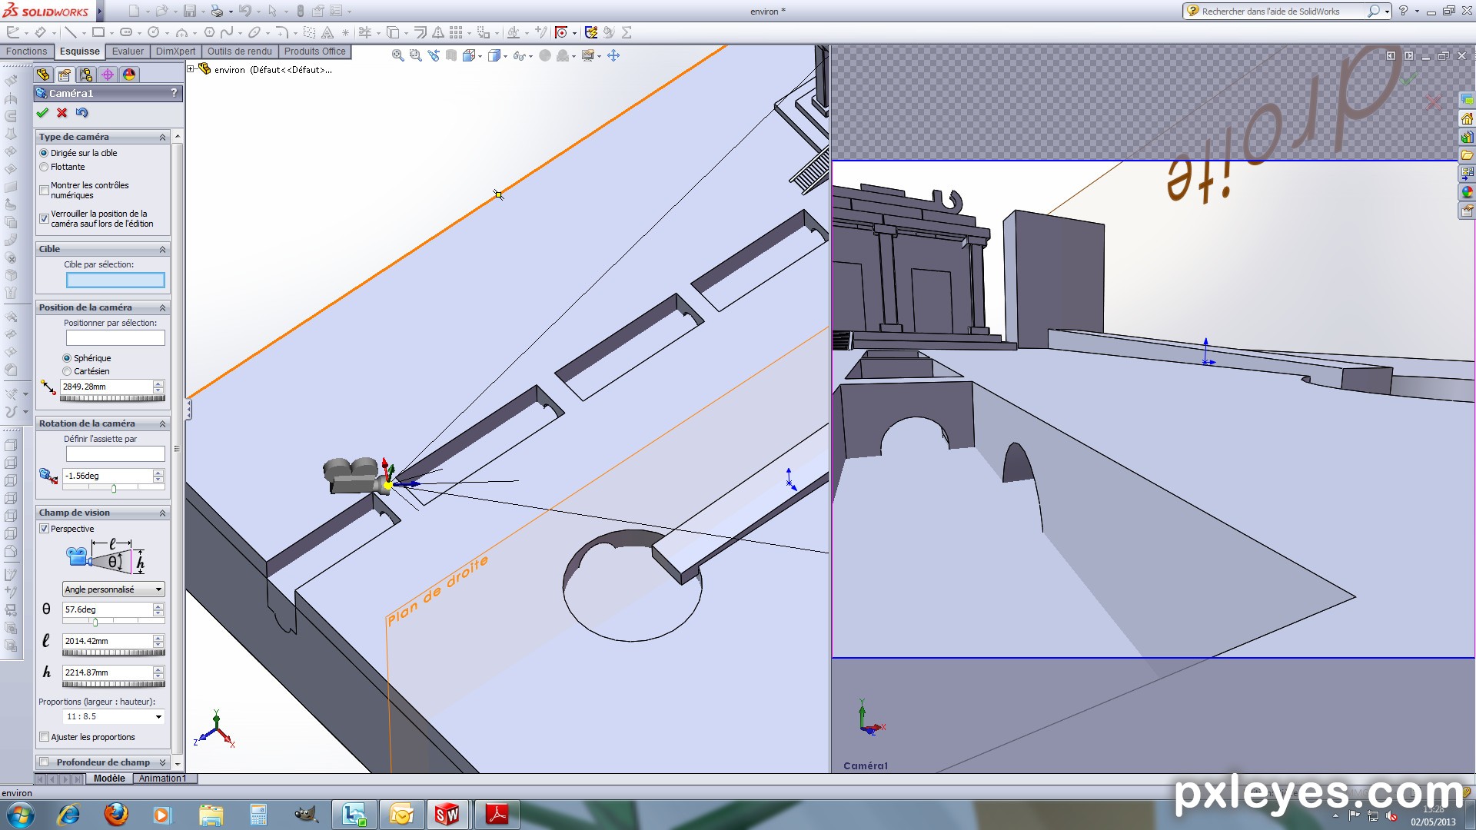Open the Display Style cube icon
This screenshot has height=830, width=1476.
495,55
